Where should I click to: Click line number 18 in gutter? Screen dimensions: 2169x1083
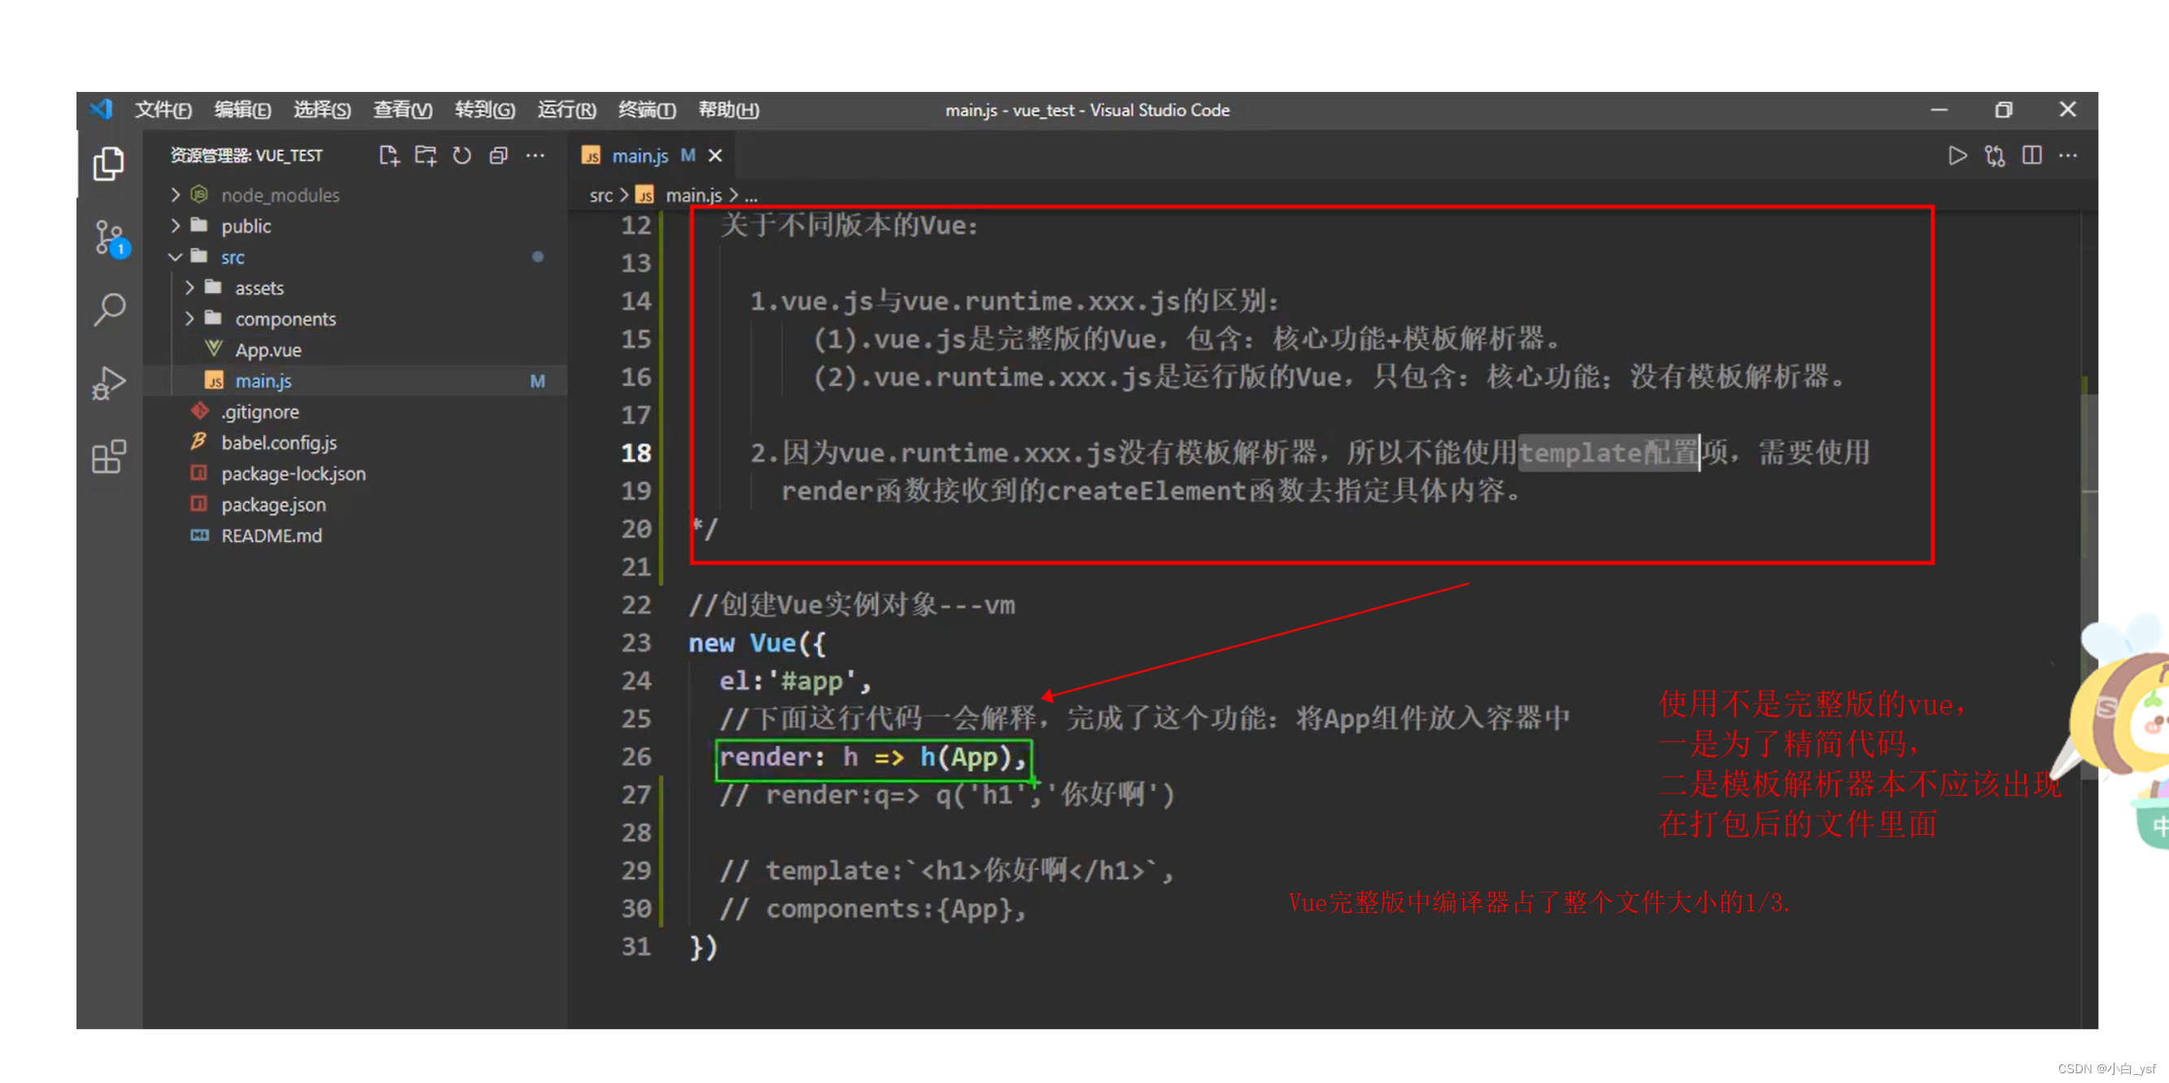coord(635,453)
